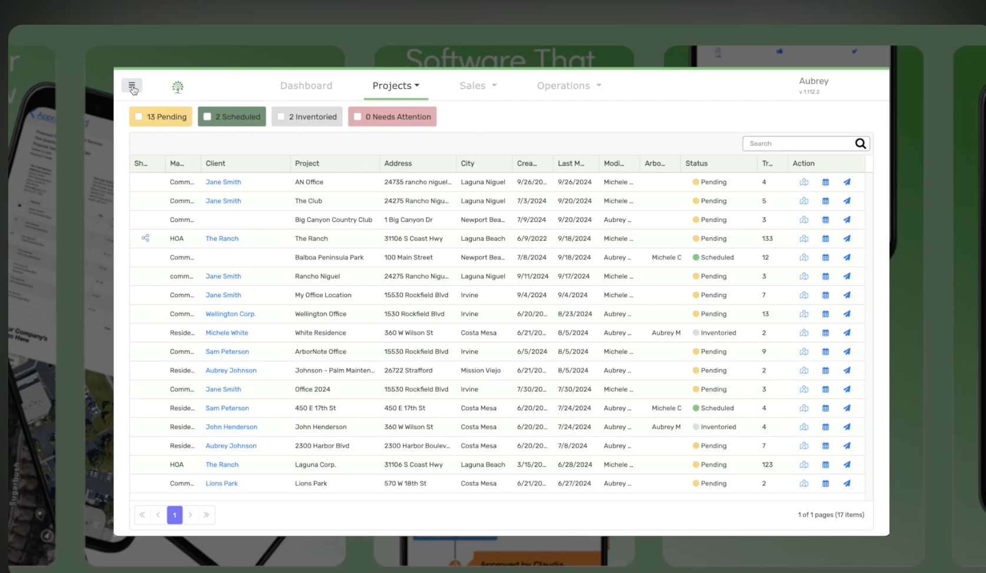The width and height of the screenshot is (986, 573).
Task: Open The Ranch client link in Laguna Corp. row
Action: 222,465
